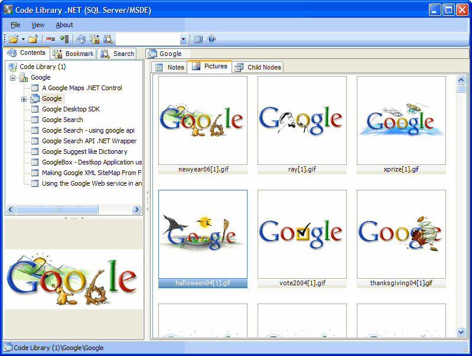The image size is (472, 356).
Task: Select Google Desktop SDK in tree
Action: (x=71, y=109)
